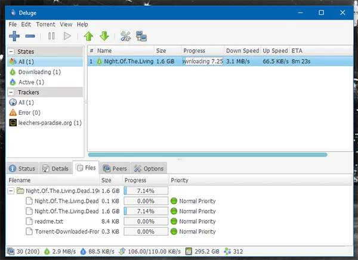
Task: Sort files by Filename column
Action: tap(53, 180)
